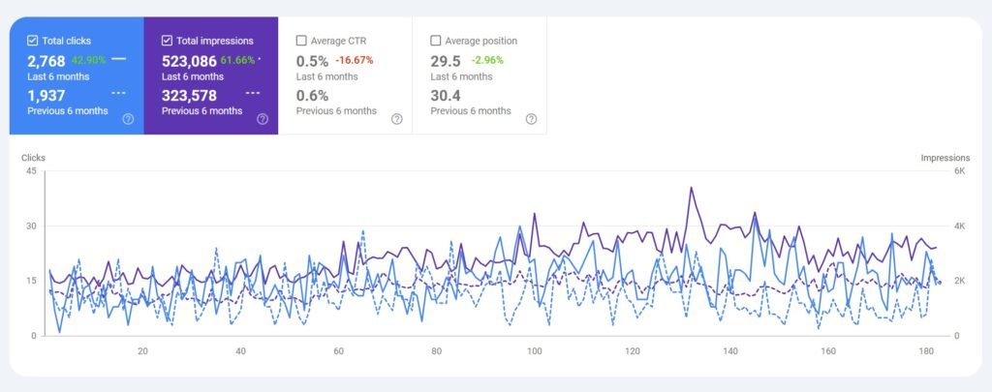Viewport: 992px width, 392px height.
Task: Click the -2.96% position change figure
Action: [487, 61]
